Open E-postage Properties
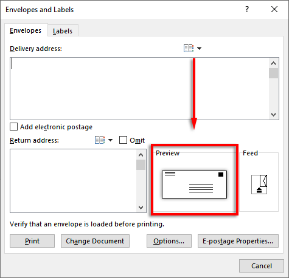 pos(238,241)
